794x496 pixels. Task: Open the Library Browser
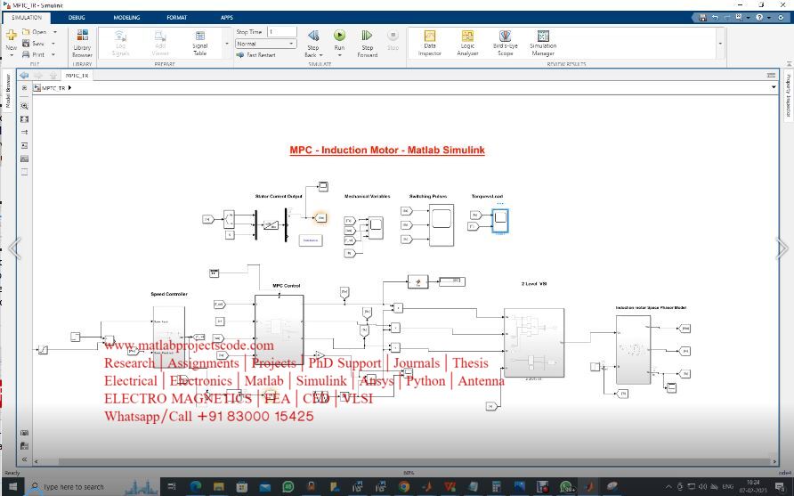tap(82, 42)
